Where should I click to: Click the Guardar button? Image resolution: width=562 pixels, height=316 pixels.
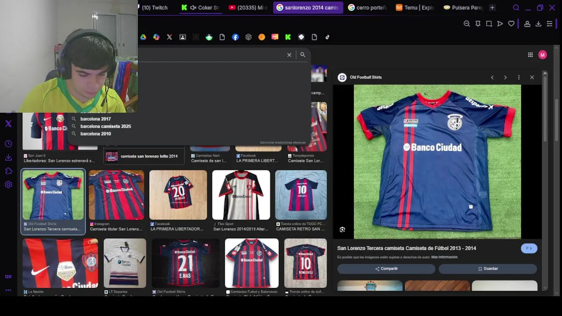coord(488,269)
